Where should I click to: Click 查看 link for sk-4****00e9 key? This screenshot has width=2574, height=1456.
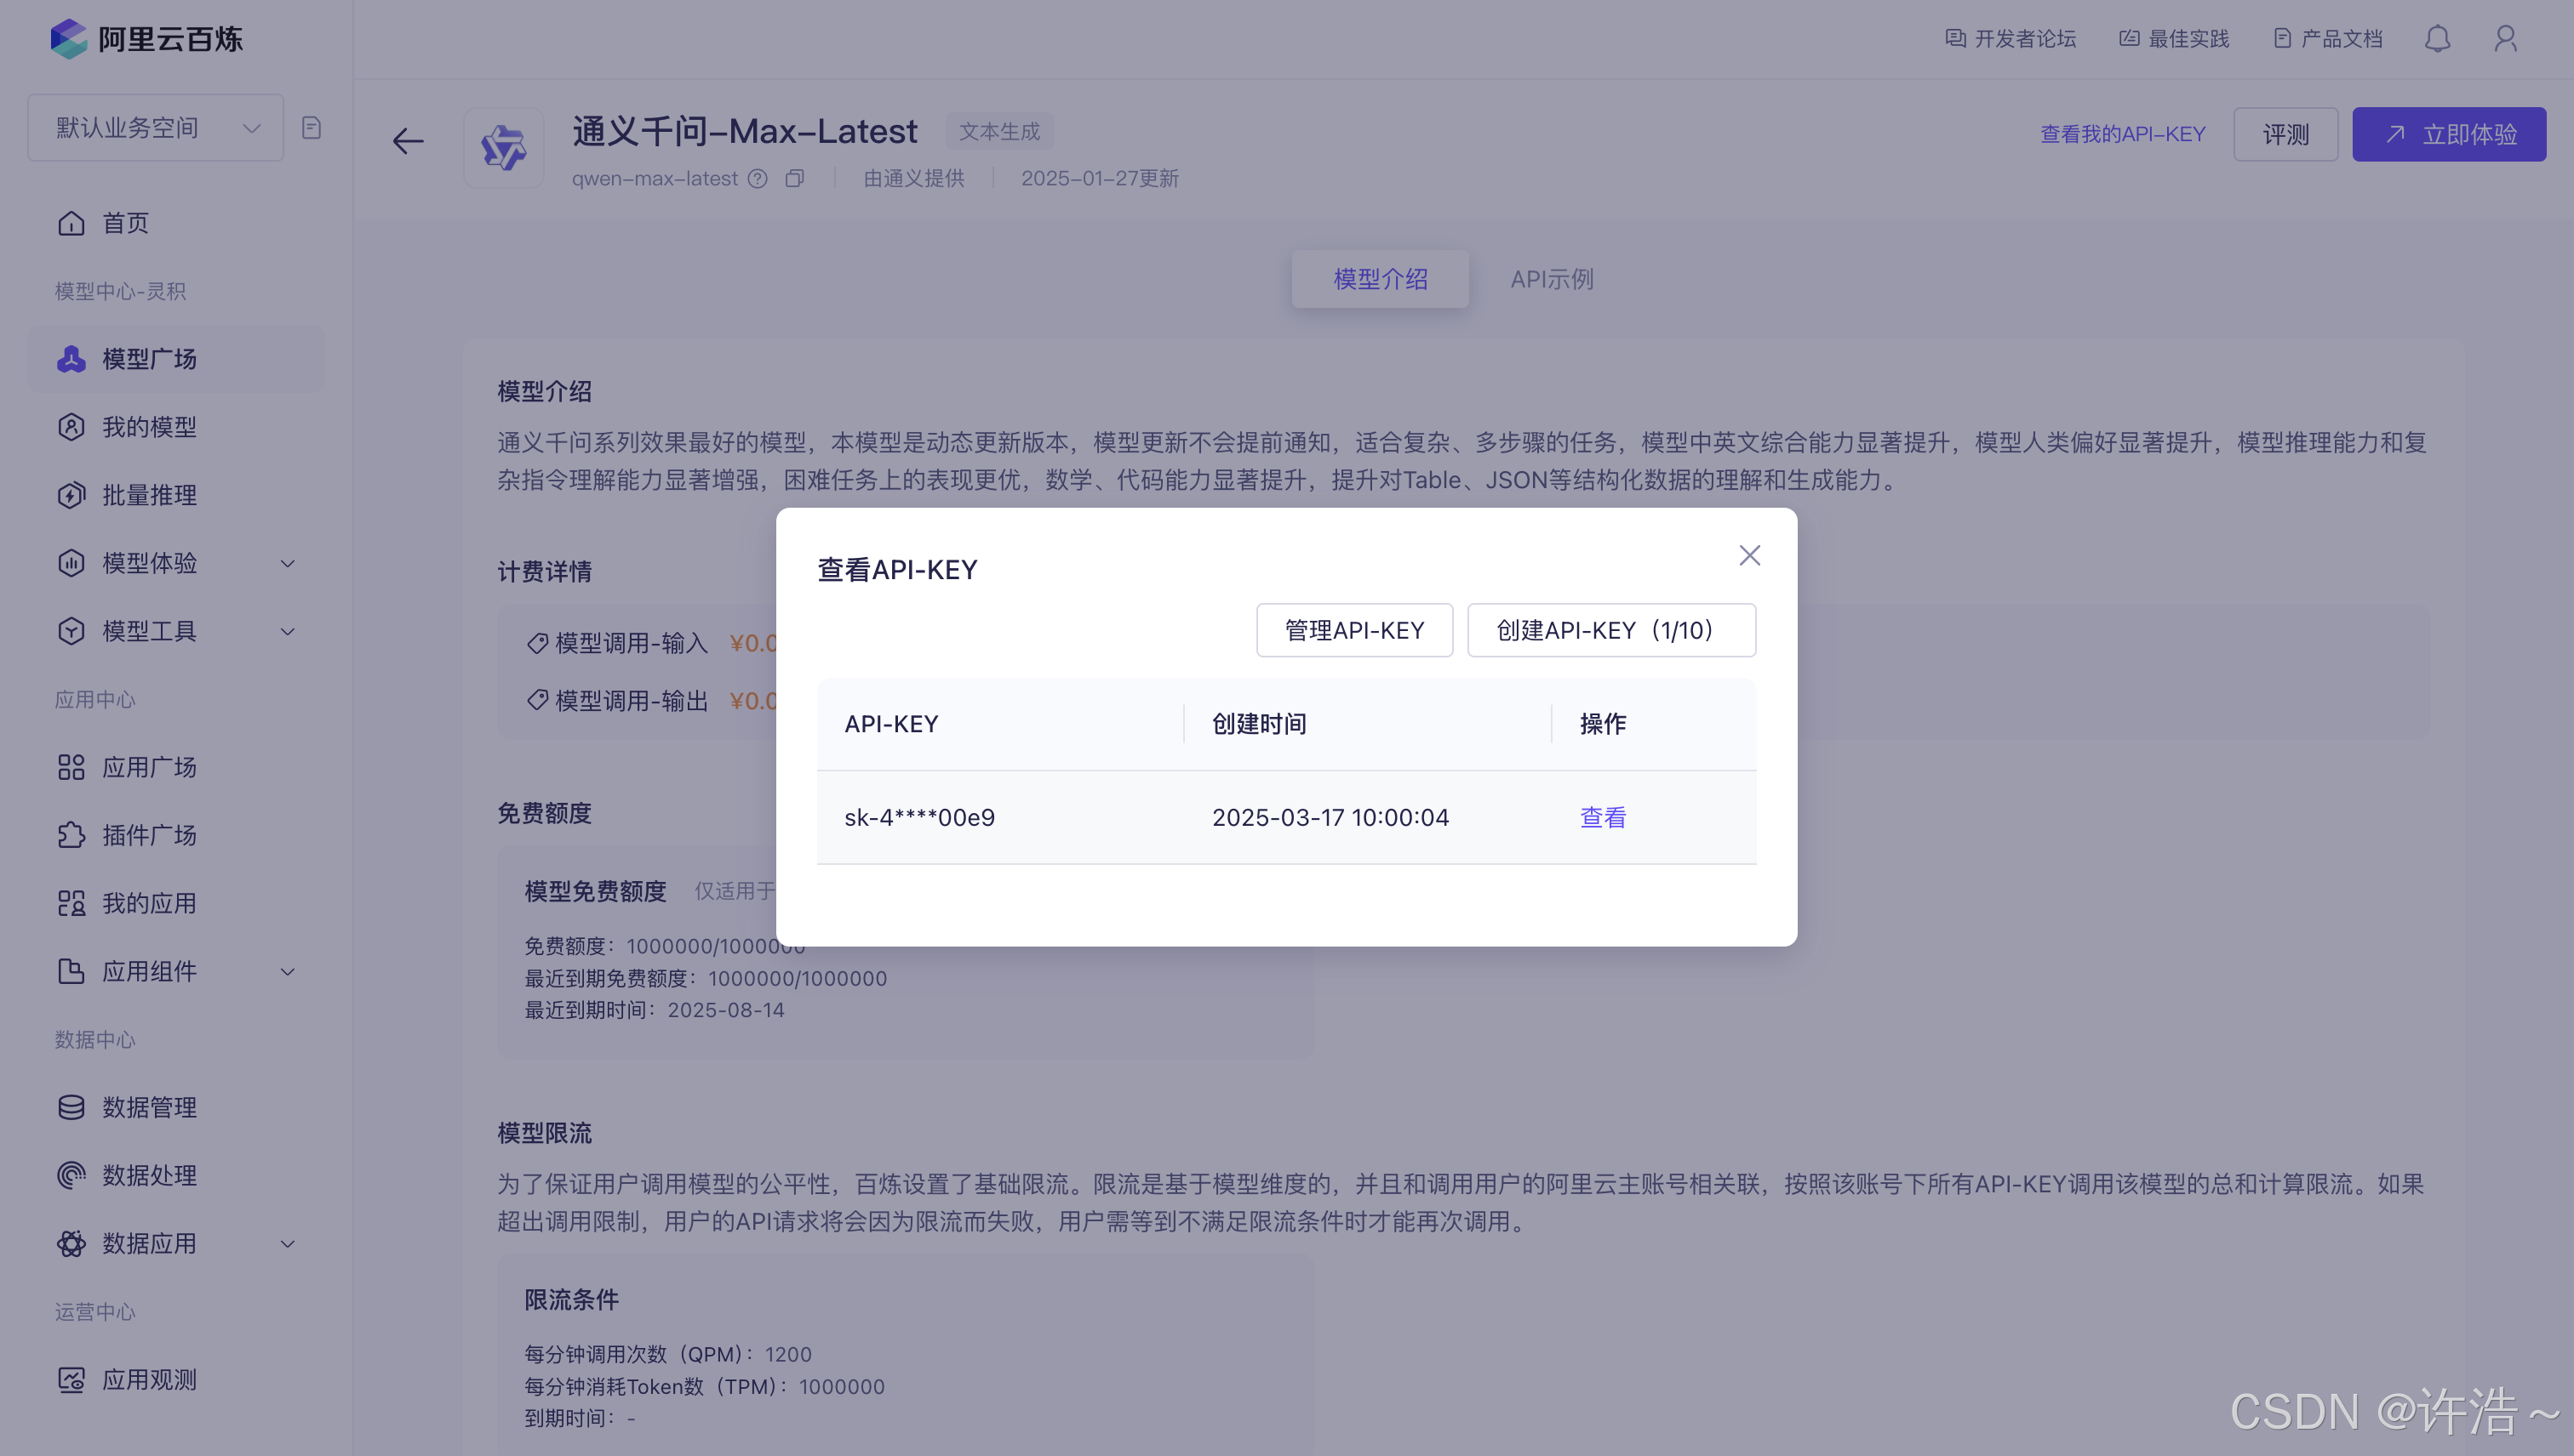pyautogui.click(x=1602, y=817)
